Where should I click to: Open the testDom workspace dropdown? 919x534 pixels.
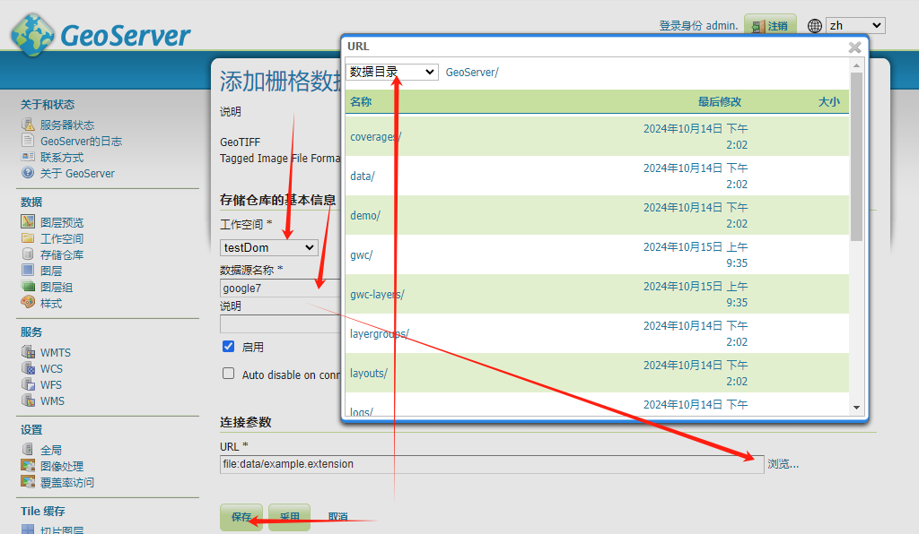tap(269, 247)
